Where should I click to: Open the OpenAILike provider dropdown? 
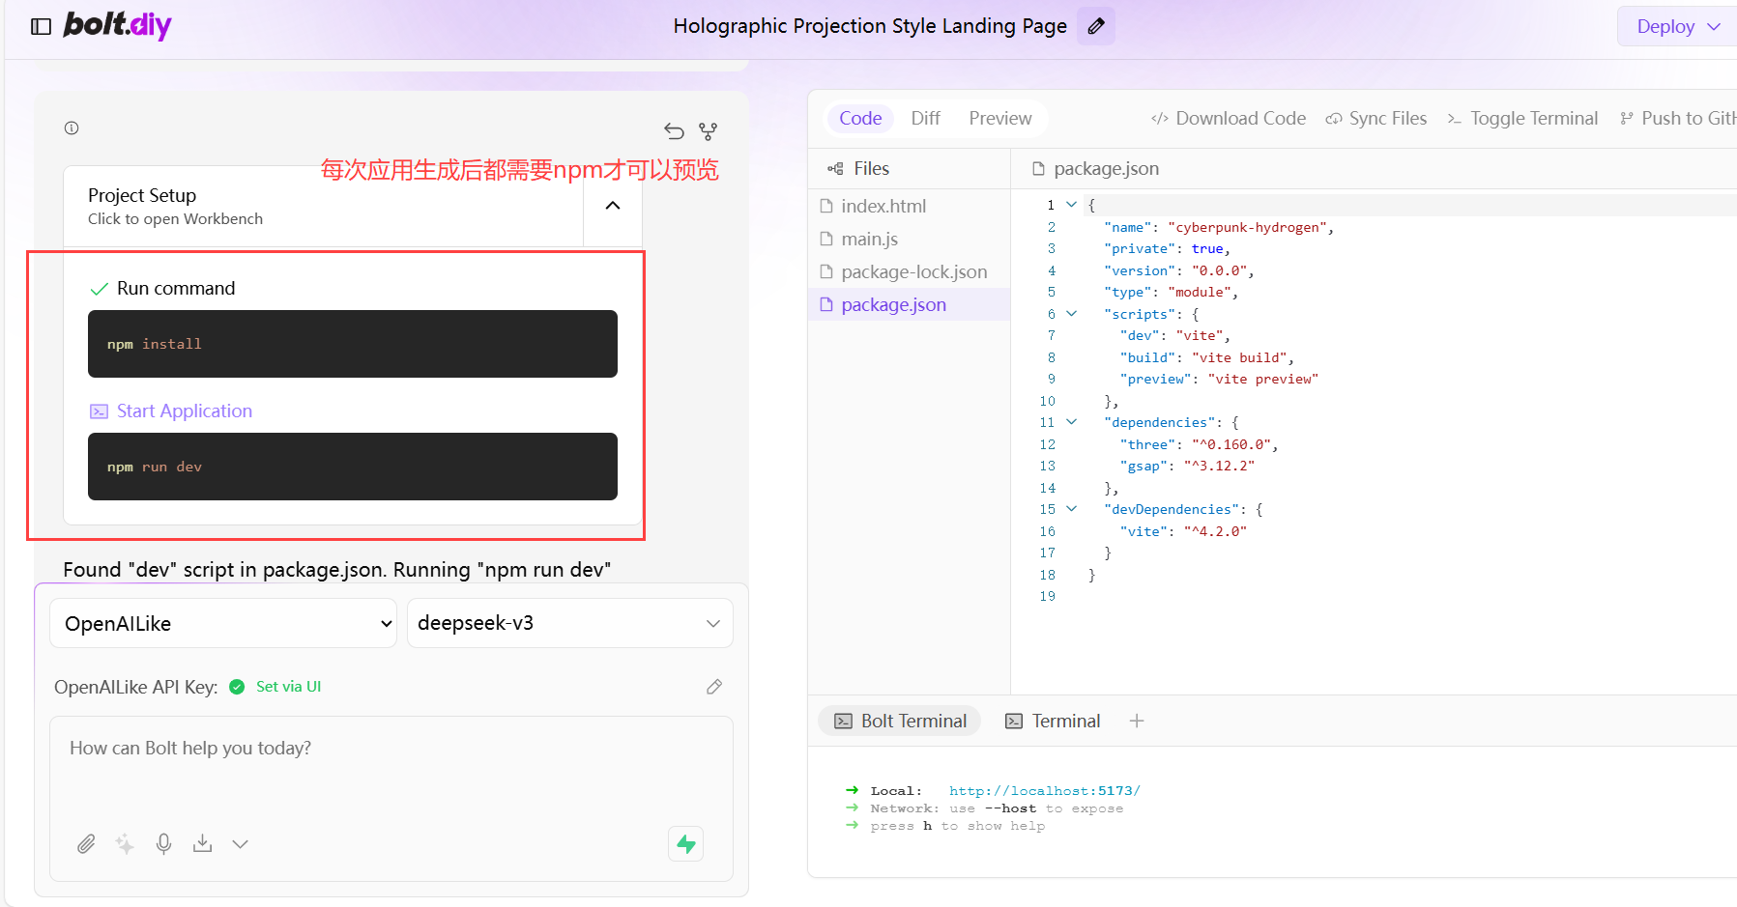click(x=223, y=623)
